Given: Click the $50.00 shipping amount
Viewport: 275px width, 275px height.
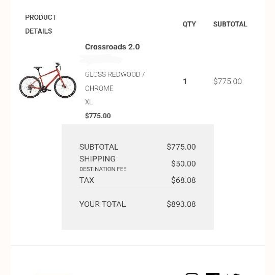Looking at the screenshot, I should 183,163.
